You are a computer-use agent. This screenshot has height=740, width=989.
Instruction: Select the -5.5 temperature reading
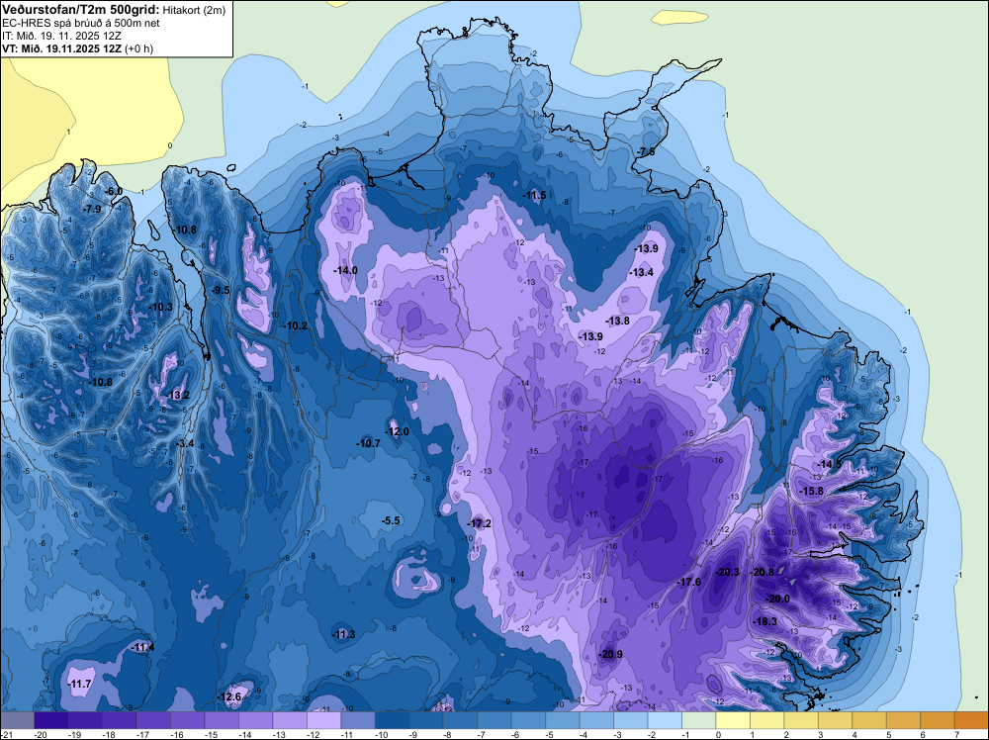point(391,521)
